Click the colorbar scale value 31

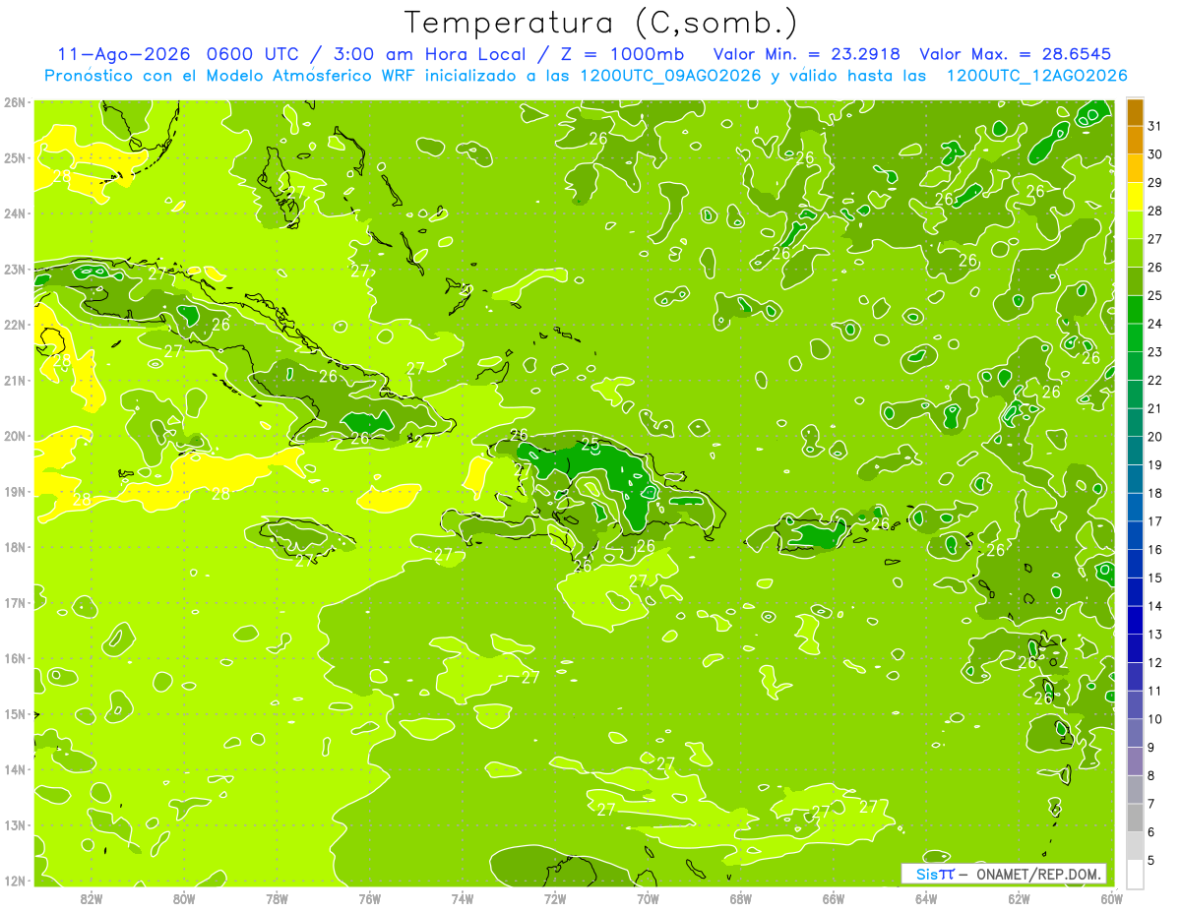(x=1155, y=125)
